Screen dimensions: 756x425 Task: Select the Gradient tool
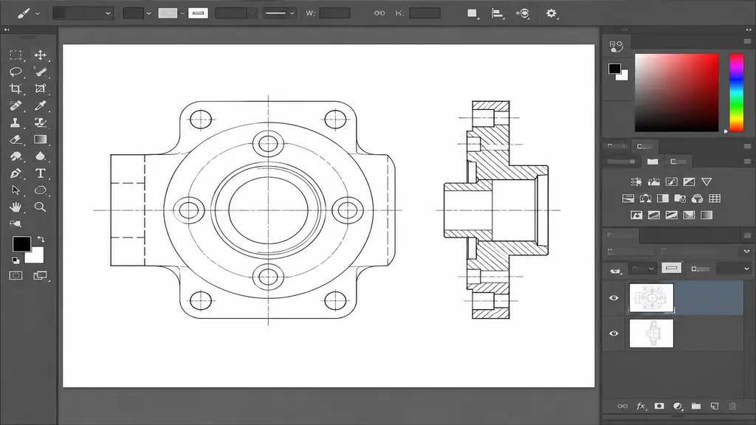pyautogui.click(x=41, y=139)
